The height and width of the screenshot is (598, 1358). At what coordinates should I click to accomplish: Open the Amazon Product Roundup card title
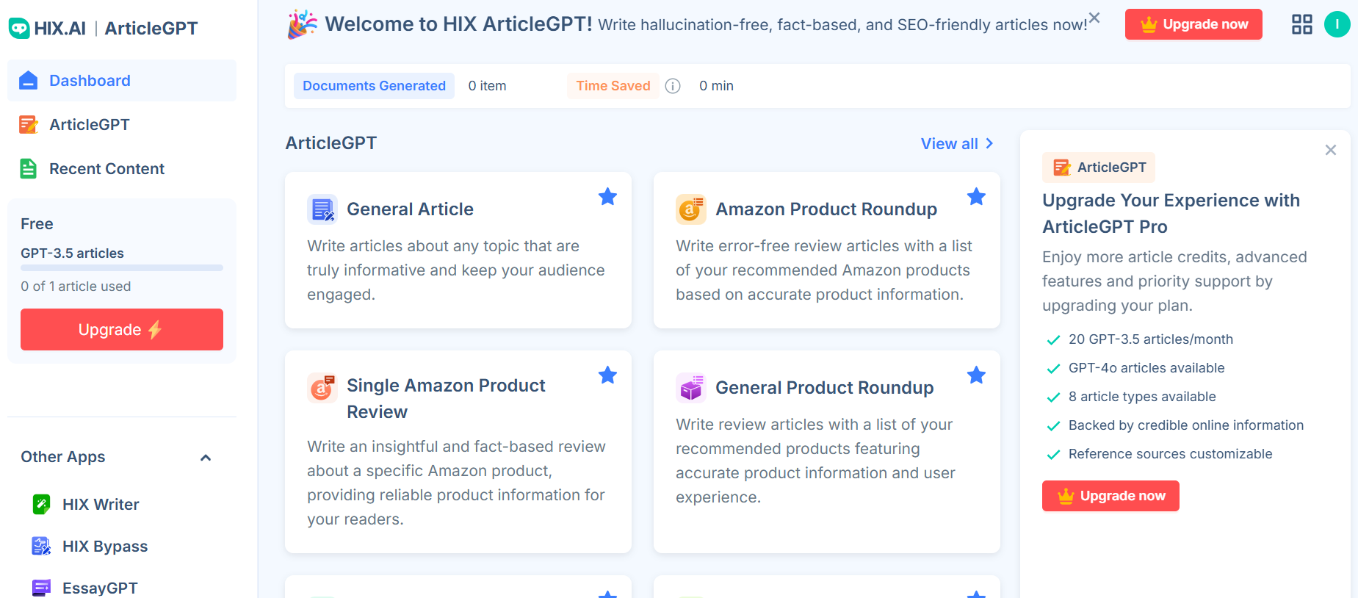[826, 209]
